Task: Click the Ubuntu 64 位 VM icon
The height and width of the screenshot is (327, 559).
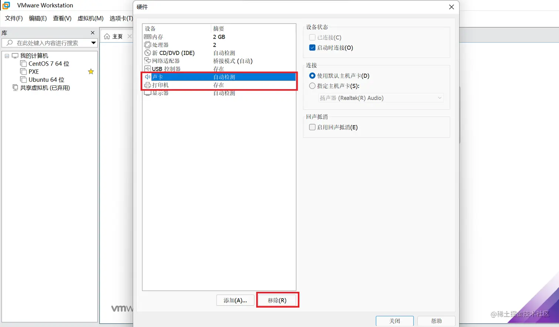Action: (x=23, y=80)
